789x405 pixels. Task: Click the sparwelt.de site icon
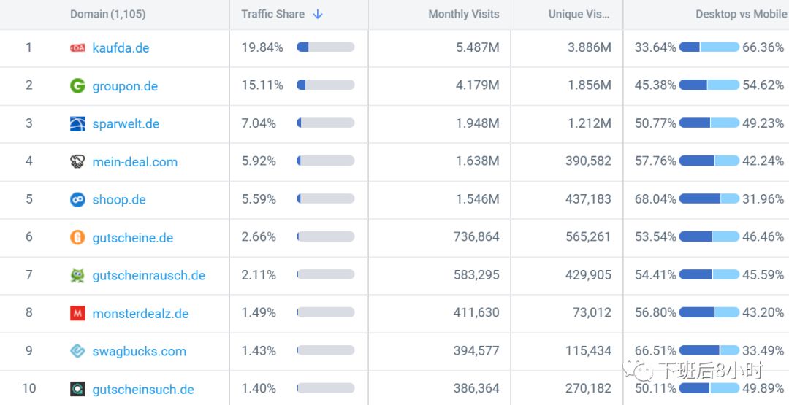coord(77,124)
